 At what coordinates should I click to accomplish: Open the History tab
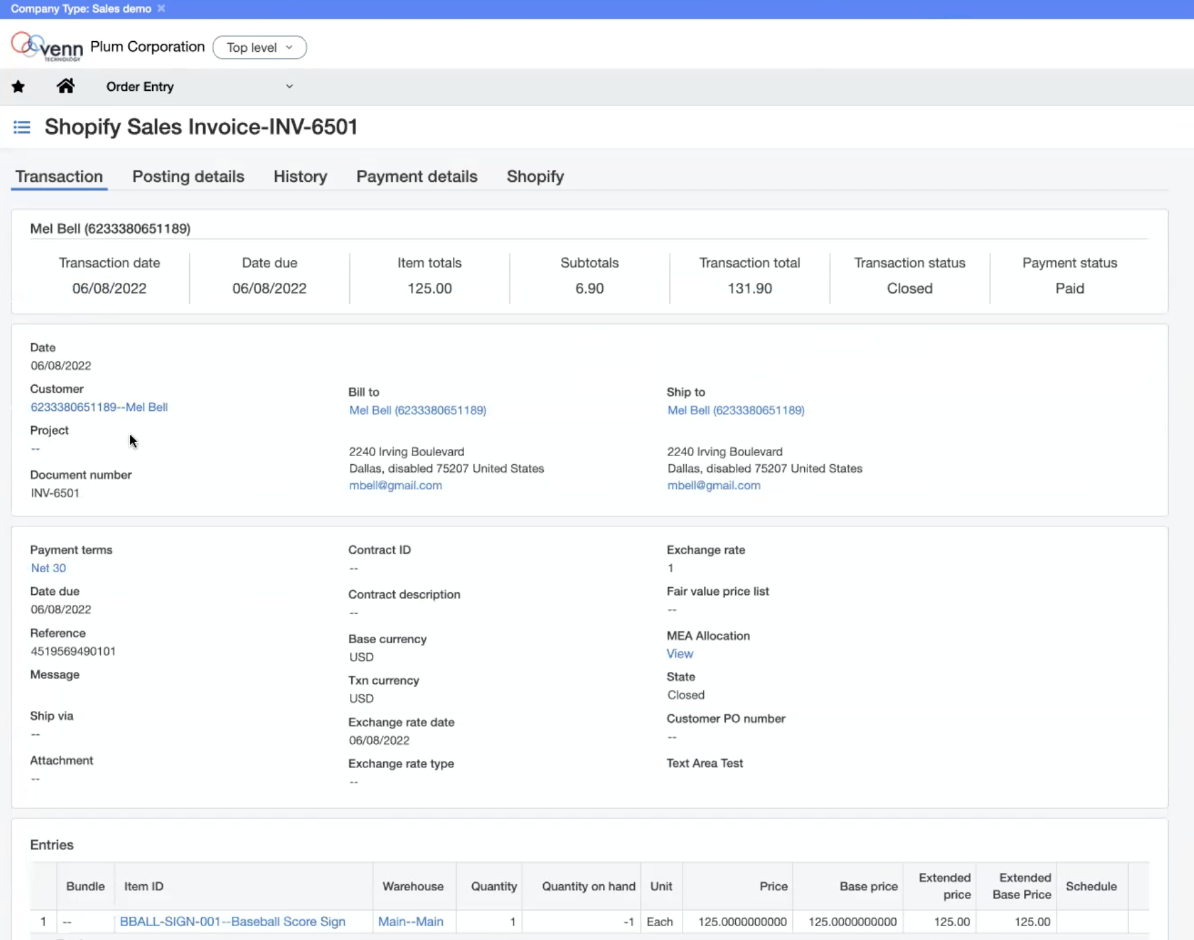[x=300, y=177]
